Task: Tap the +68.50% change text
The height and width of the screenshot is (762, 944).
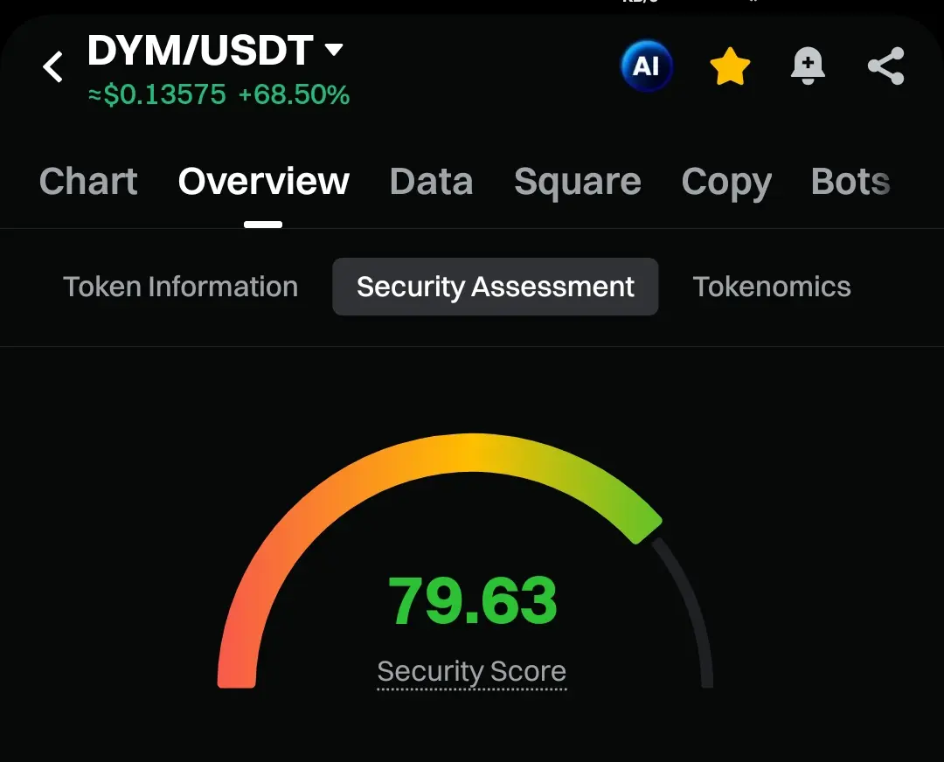Action: click(x=294, y=95)
